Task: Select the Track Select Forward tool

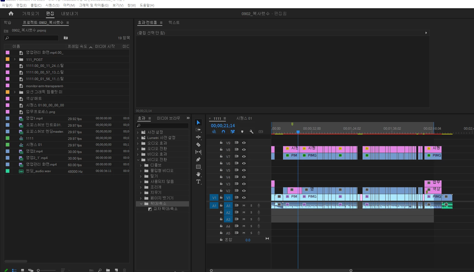Action: (198, 130)
